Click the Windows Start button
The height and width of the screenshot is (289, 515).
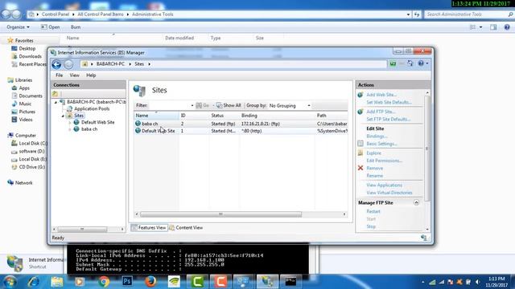(9, 282)
